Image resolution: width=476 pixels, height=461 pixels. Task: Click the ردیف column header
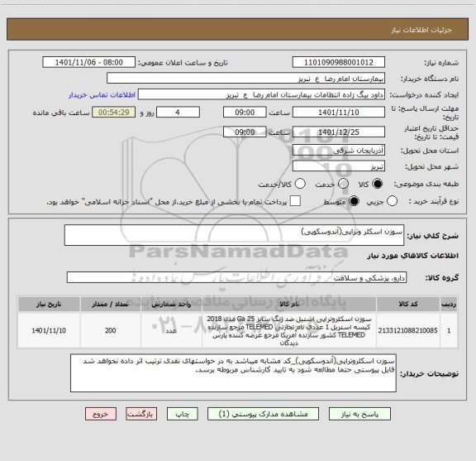[449, 304]
